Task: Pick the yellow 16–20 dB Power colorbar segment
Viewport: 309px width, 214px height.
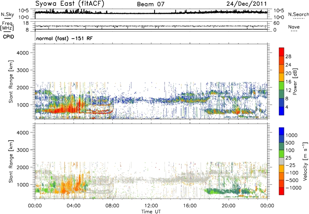Action: tap(282, 77)
